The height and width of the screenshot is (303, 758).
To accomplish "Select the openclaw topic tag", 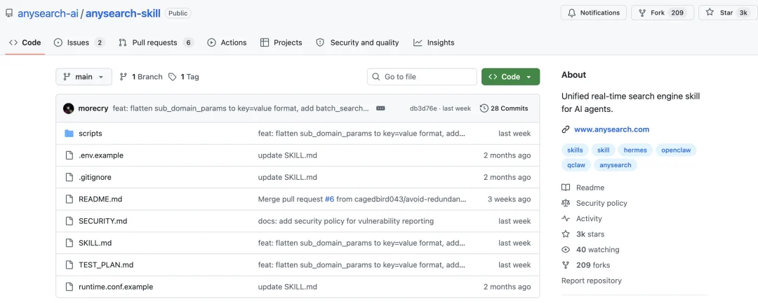I will [x=676, y=150].
